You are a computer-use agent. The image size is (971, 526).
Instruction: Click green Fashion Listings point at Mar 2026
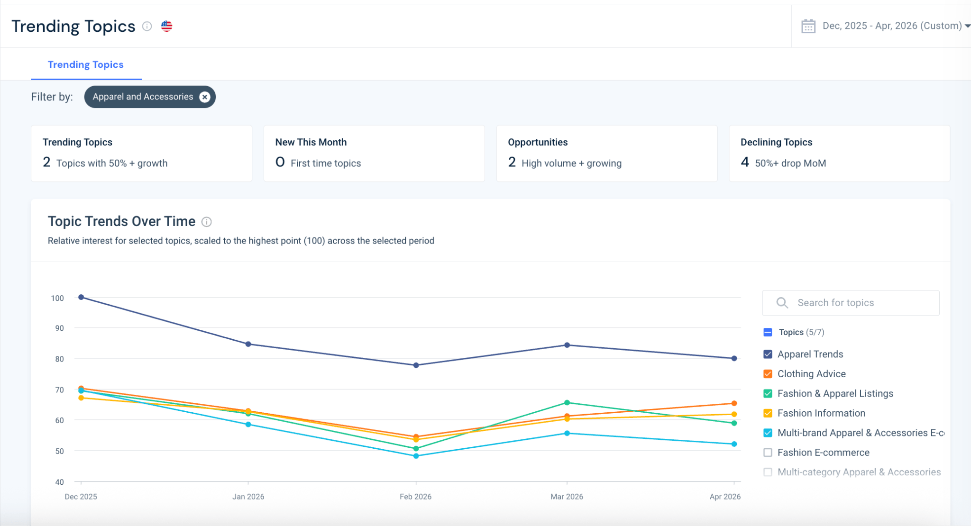pyautogui.click(x=567, y=403)
